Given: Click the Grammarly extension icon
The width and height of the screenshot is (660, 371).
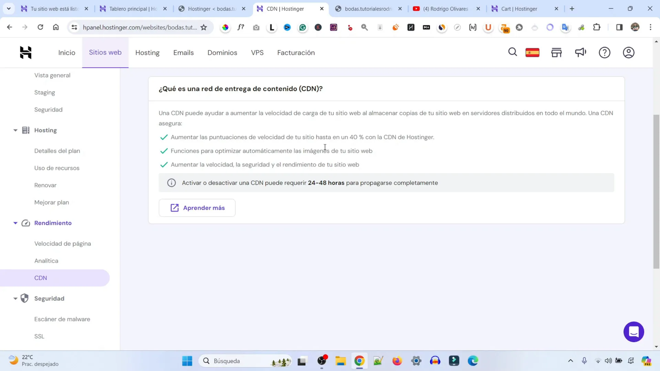Looking at the screenshot, I should pos(302,27).
